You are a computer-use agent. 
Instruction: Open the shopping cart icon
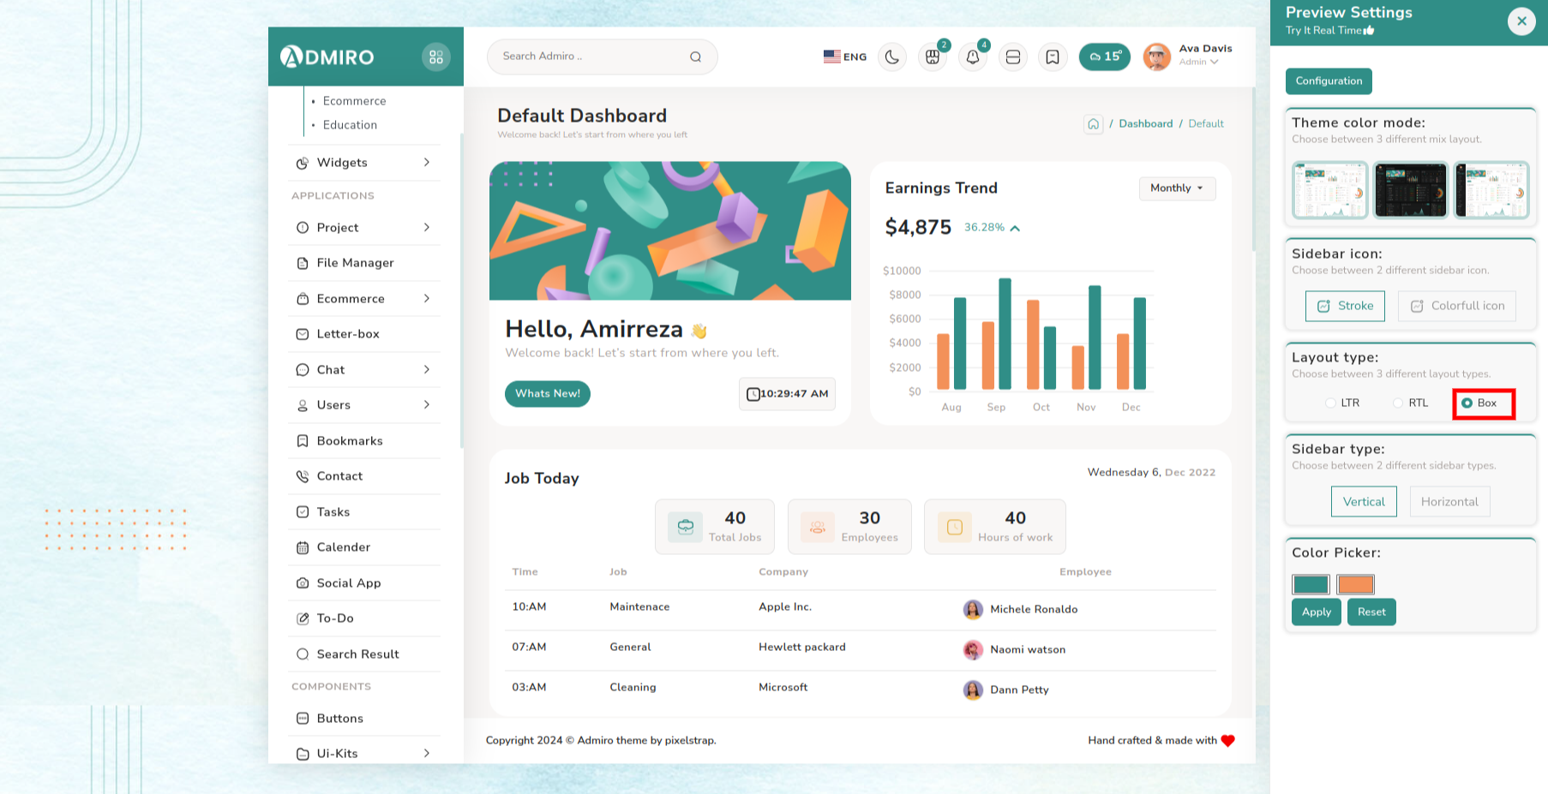pyautogui.click(x=933, y=57)
